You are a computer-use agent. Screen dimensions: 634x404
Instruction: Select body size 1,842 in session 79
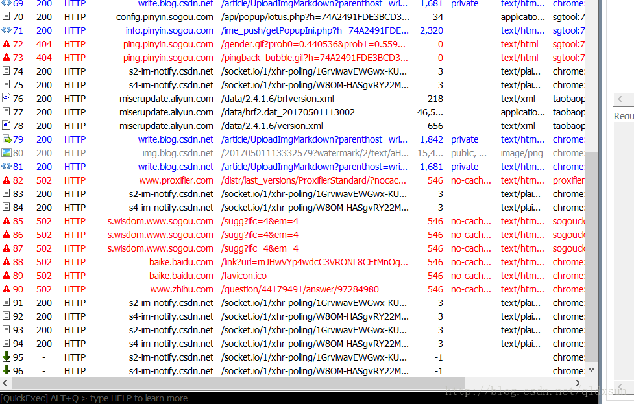pyautogui.click(x=432, y=139)
